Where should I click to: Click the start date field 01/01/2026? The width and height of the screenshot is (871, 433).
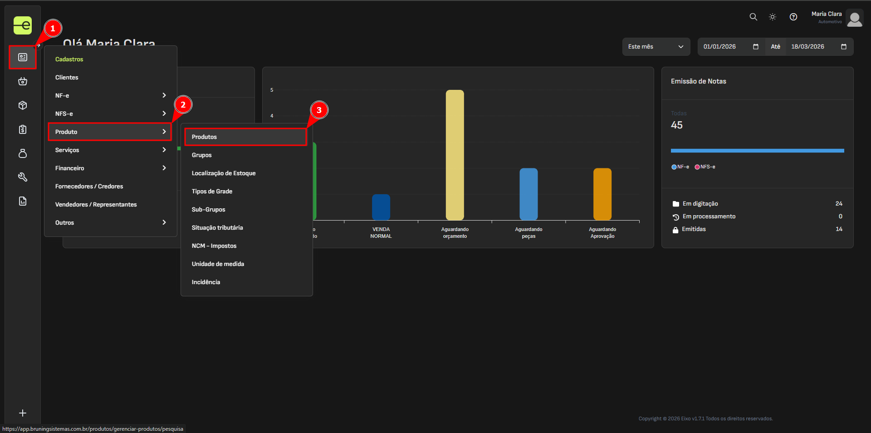[726, 47]
